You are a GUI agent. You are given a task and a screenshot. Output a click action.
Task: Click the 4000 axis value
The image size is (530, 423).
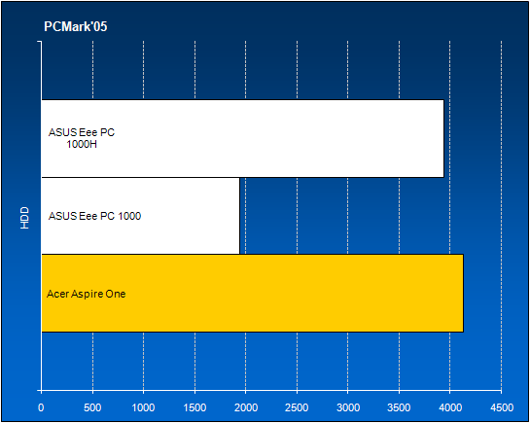(x=450, y=407)
